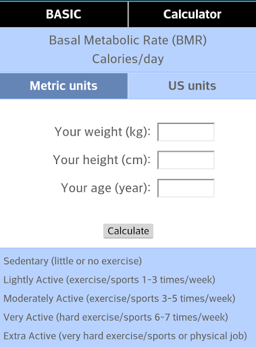This screenshot has height=347, width=256.
Task: Click the 'Your height (cm):' label
Action: pos(102,160)
